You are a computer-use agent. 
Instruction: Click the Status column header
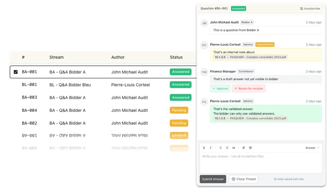tap(176, 57)
